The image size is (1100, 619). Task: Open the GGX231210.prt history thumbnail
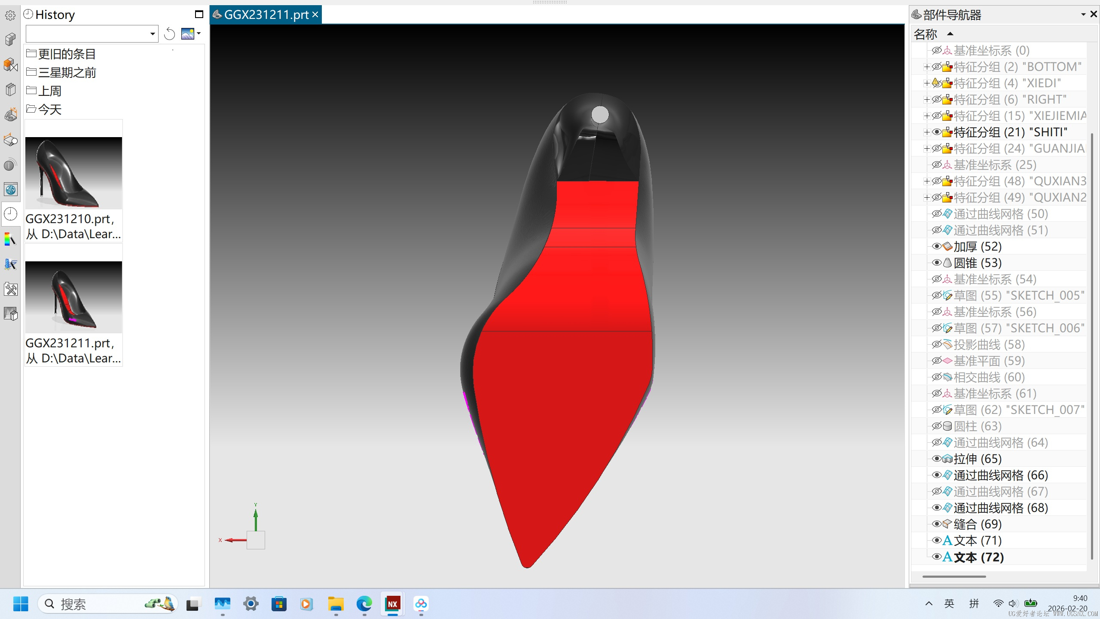point(73,173)
